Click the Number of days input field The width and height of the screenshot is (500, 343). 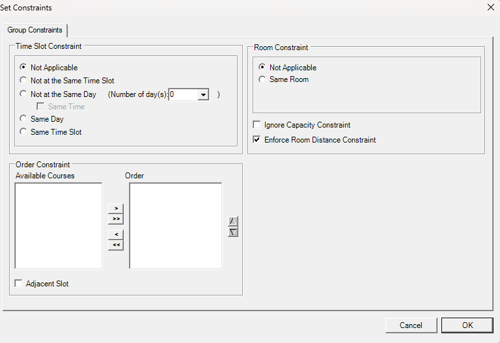(182, 95)
